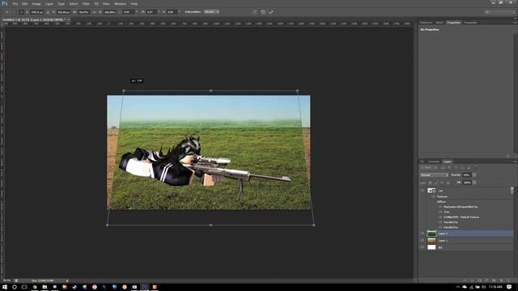Open the Windows Start menu
Screen dimensions: 518x291
pos(5,287)
